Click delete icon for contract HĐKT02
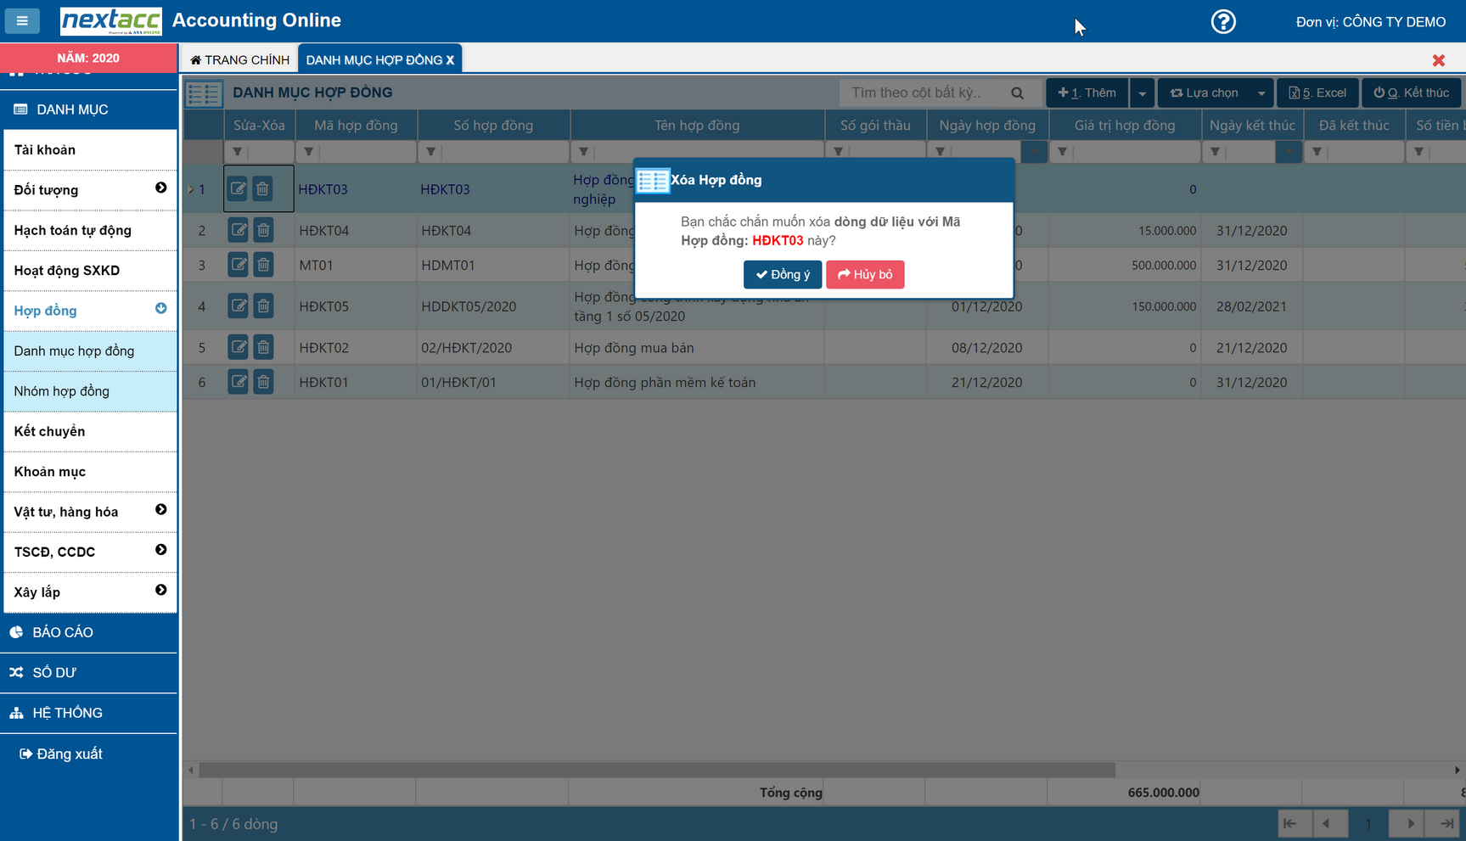The image size is (1466, 841). point(263,347)
